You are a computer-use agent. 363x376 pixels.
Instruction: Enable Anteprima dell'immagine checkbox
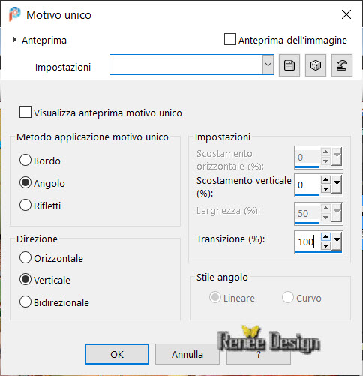230,39
